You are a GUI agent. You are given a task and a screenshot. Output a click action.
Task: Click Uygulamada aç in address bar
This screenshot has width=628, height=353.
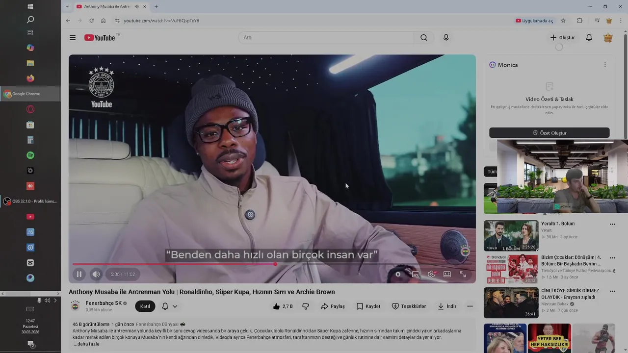(x=534, y=21)
